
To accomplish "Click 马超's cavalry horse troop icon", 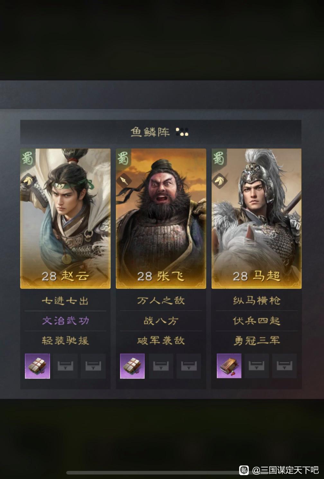I will click(220, 180).
